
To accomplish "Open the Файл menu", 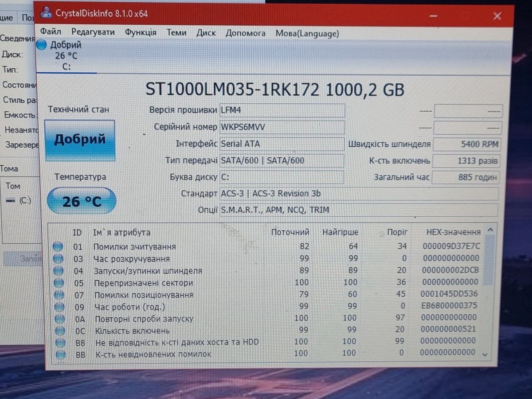I will [51, 32].
